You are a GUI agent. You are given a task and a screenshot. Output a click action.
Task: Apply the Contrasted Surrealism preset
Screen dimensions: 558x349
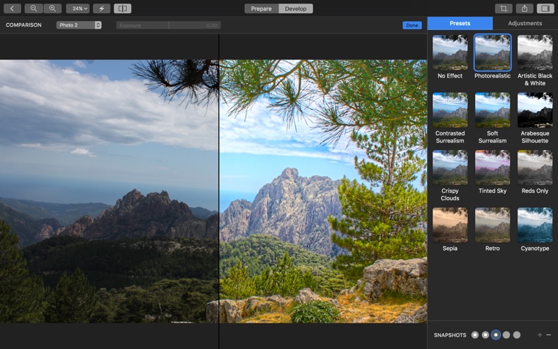(x=450, y=110)
